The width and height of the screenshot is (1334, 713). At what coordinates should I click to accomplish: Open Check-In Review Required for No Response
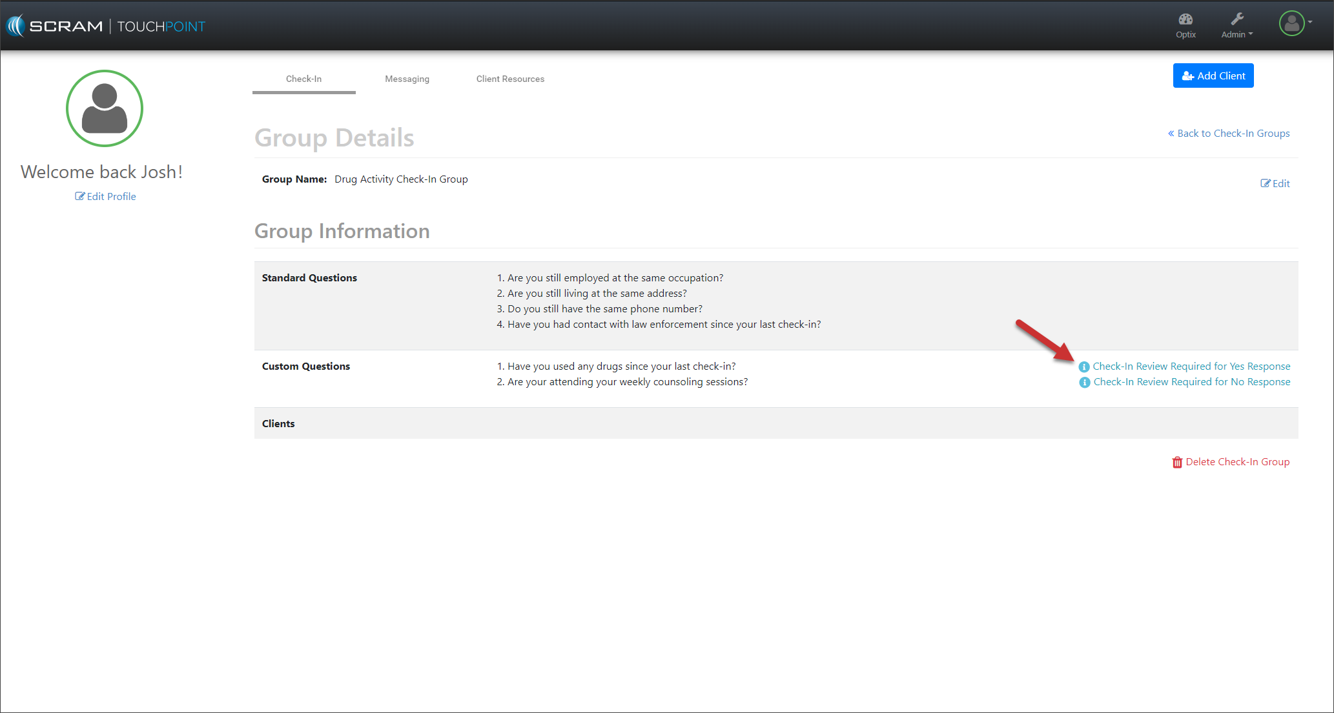[x=1192, y=381]
